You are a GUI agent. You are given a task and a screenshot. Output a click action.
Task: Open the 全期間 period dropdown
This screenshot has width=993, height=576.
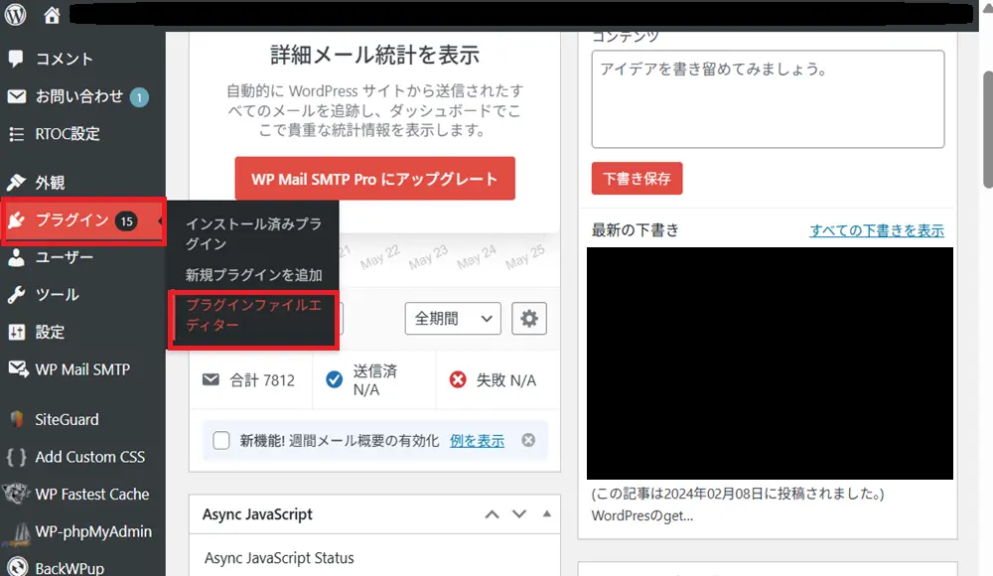pyautogui.click(x=453, y=318)
